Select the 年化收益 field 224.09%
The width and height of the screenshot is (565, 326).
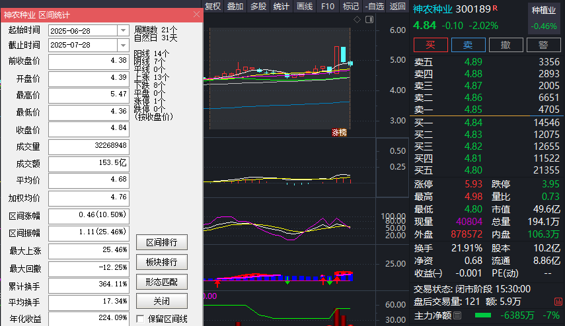89,319
